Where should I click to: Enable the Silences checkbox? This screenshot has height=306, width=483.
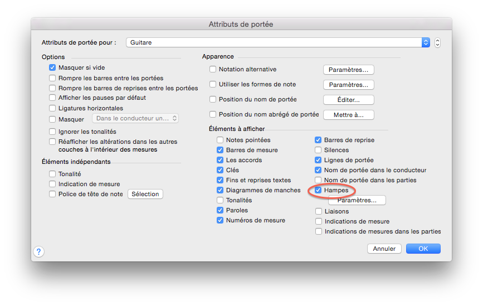click(x=319, y=150)
